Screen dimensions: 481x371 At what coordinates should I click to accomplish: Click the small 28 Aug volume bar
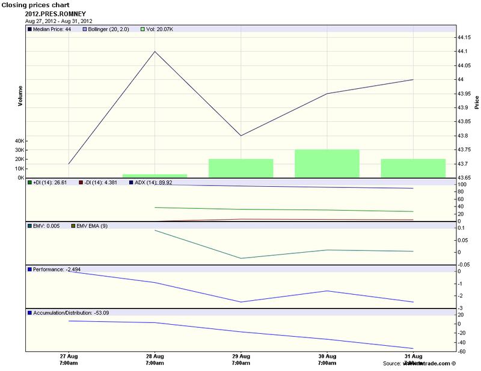[155, 175]
